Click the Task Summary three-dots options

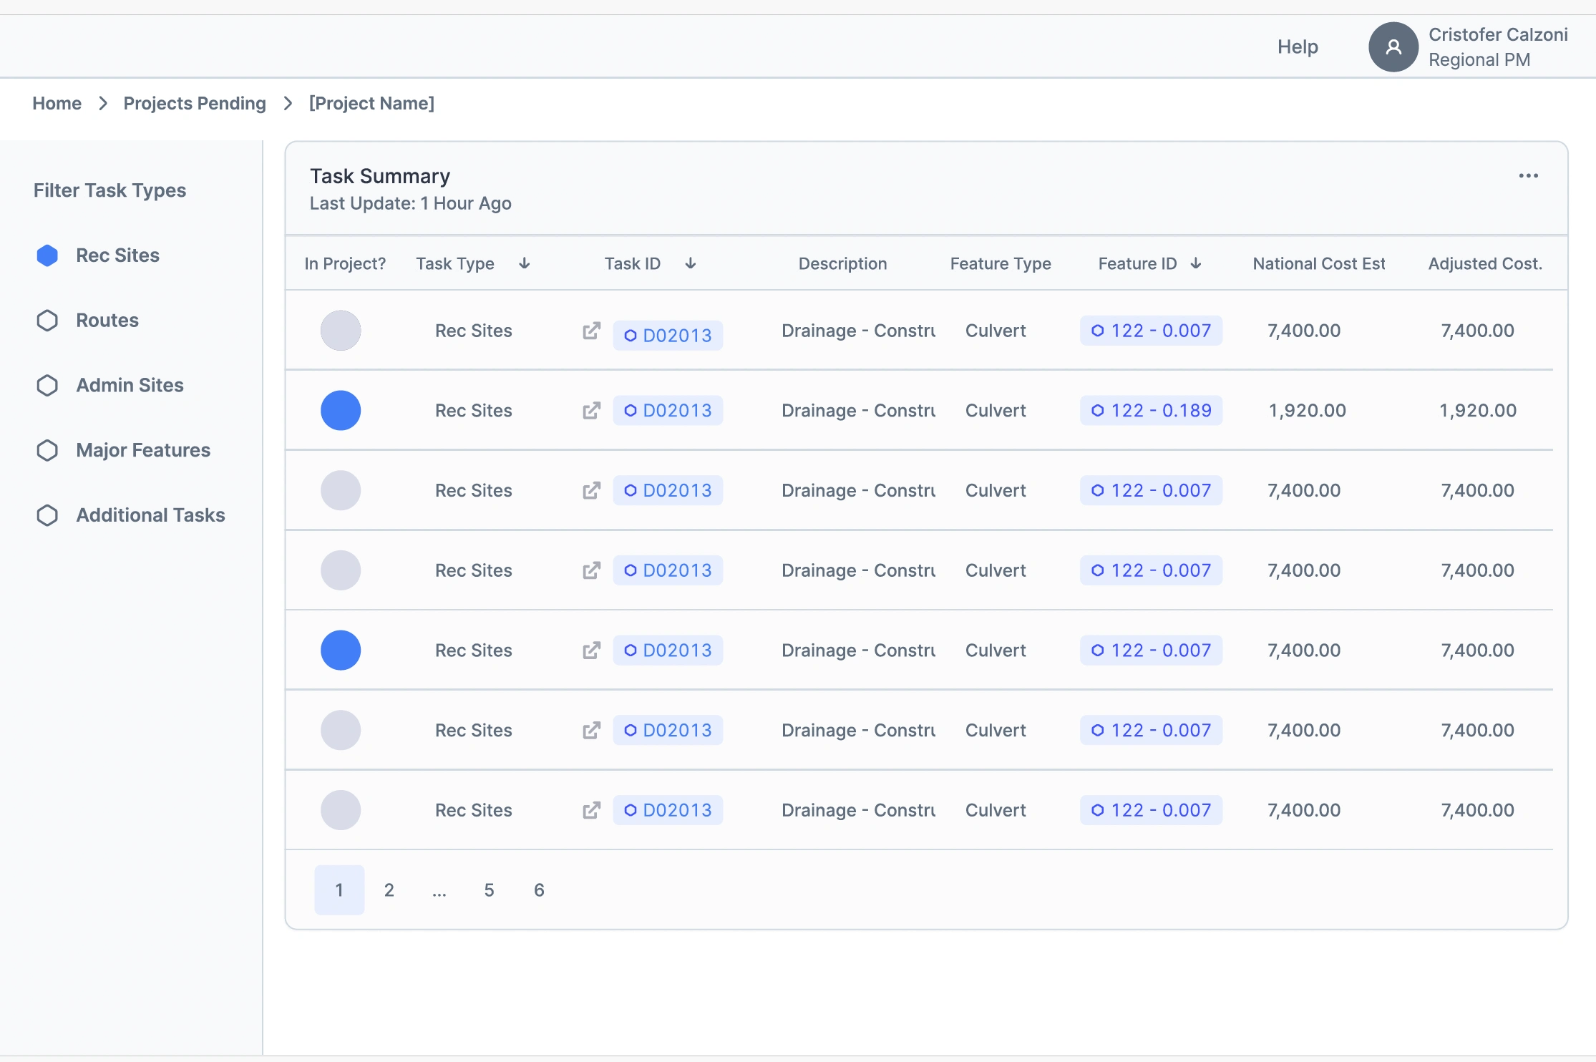click(1528, 176)
